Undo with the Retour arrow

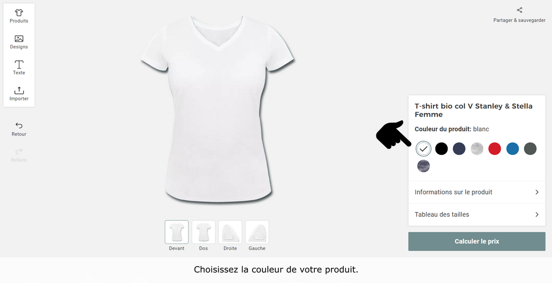(x=19, y=125)
